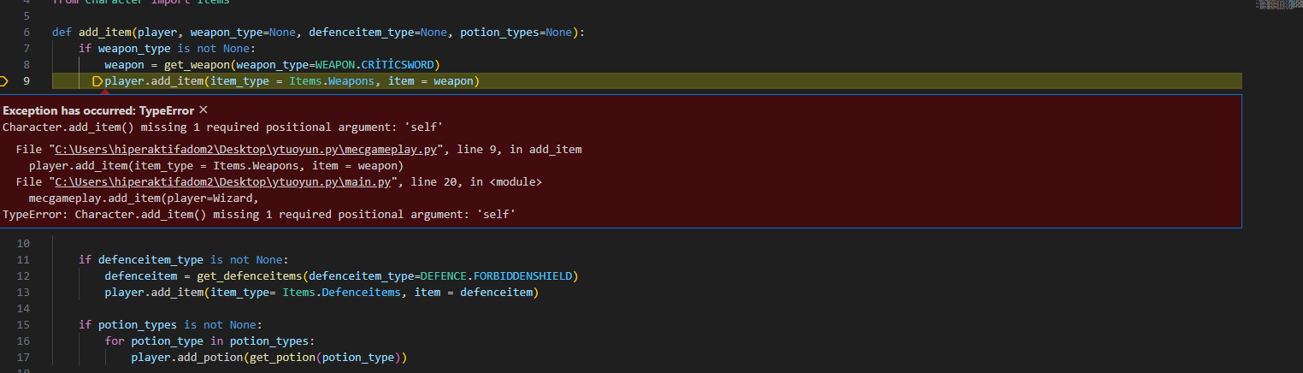The width and height of the screenshot is (1303, 373).
Task: Click the DEFENCE.FORBIDDENSHIELD constant
Action: (x=498, y=276)
